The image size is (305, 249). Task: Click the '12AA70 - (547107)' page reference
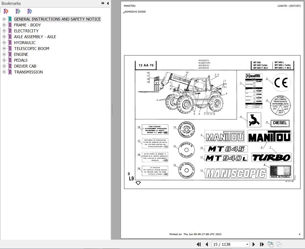tap(289, 6)
